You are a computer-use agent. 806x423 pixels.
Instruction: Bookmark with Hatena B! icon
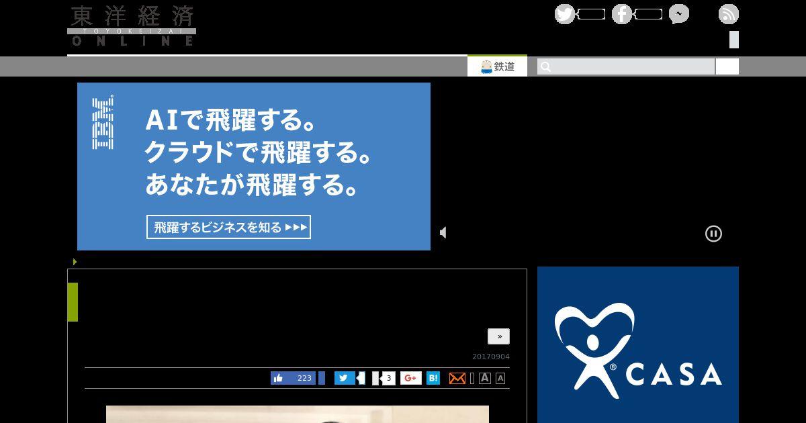tap(433, 378)
